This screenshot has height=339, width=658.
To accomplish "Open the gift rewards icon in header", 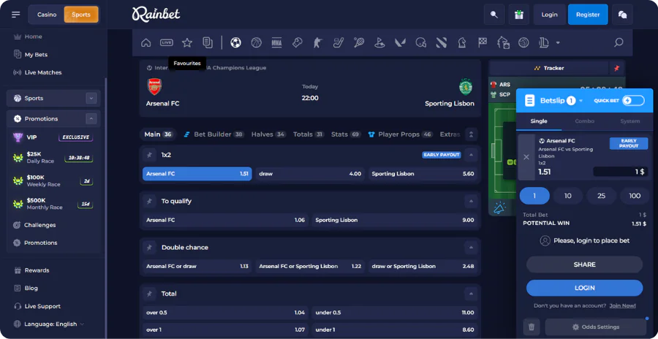I will 519,15.
